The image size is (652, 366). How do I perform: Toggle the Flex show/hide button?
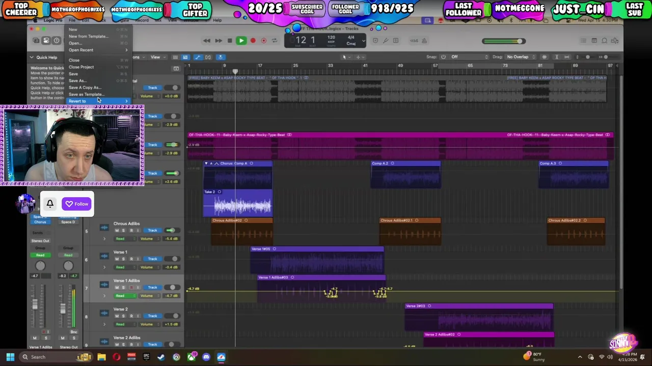click(x=208, y=57)
